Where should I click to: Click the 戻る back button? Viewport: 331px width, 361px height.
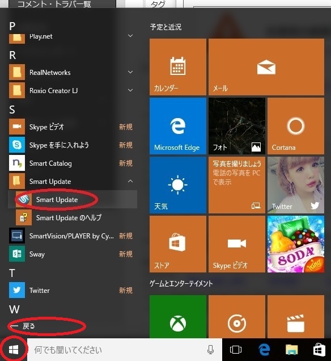click(x=23, y=326)
